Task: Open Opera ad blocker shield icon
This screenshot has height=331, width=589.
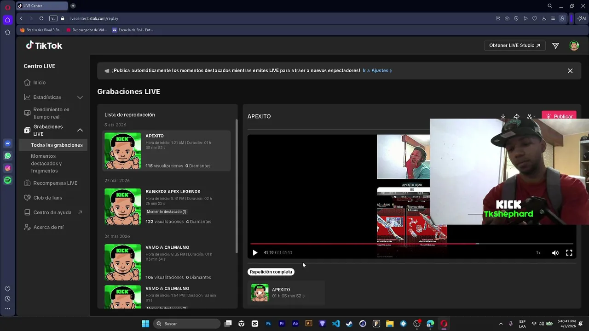Action: pos(516,18)
